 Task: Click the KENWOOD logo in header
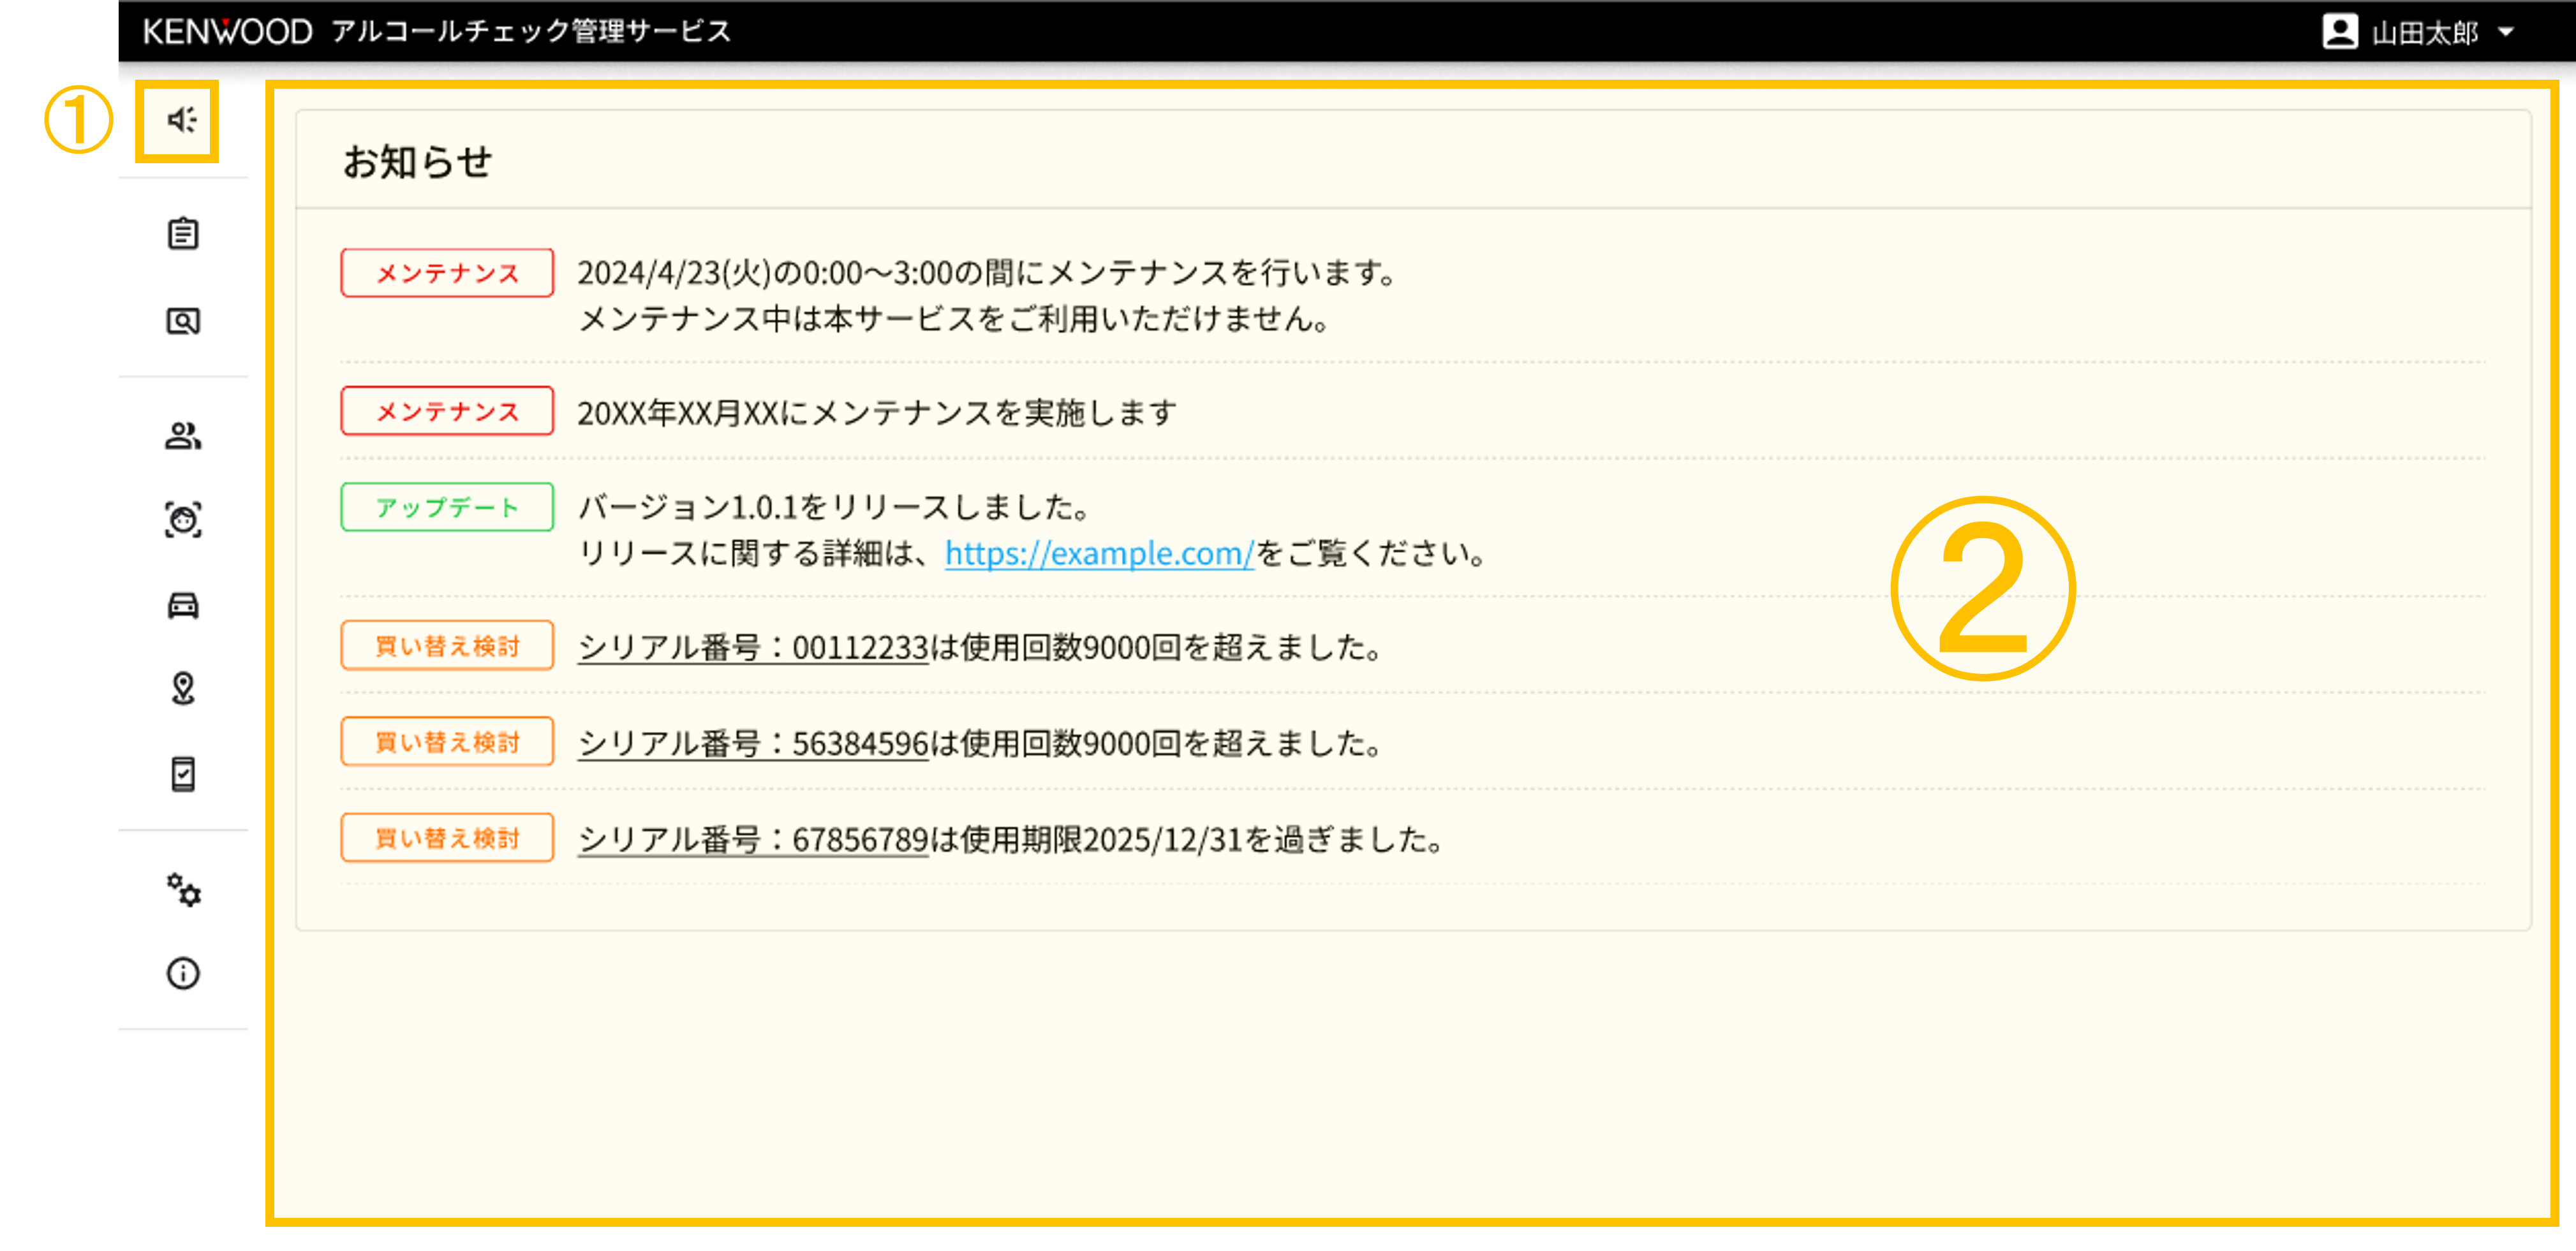click(228, 32)
